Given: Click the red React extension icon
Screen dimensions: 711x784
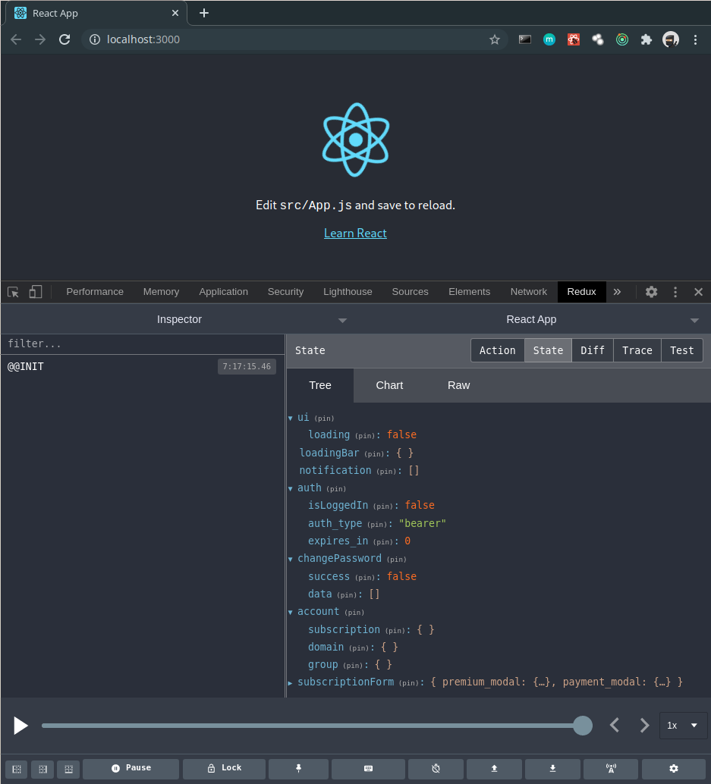Looking at the screenshot, I should [574, 39].
